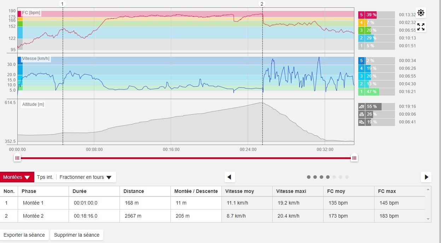This screenshot has width=441, height=243.
Task: Click the red time range slider bar
Action: tap(186, 158)
